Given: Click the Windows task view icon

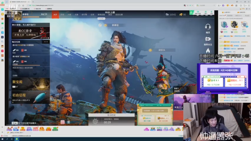Looking at the screenshot, I should 12,139.
